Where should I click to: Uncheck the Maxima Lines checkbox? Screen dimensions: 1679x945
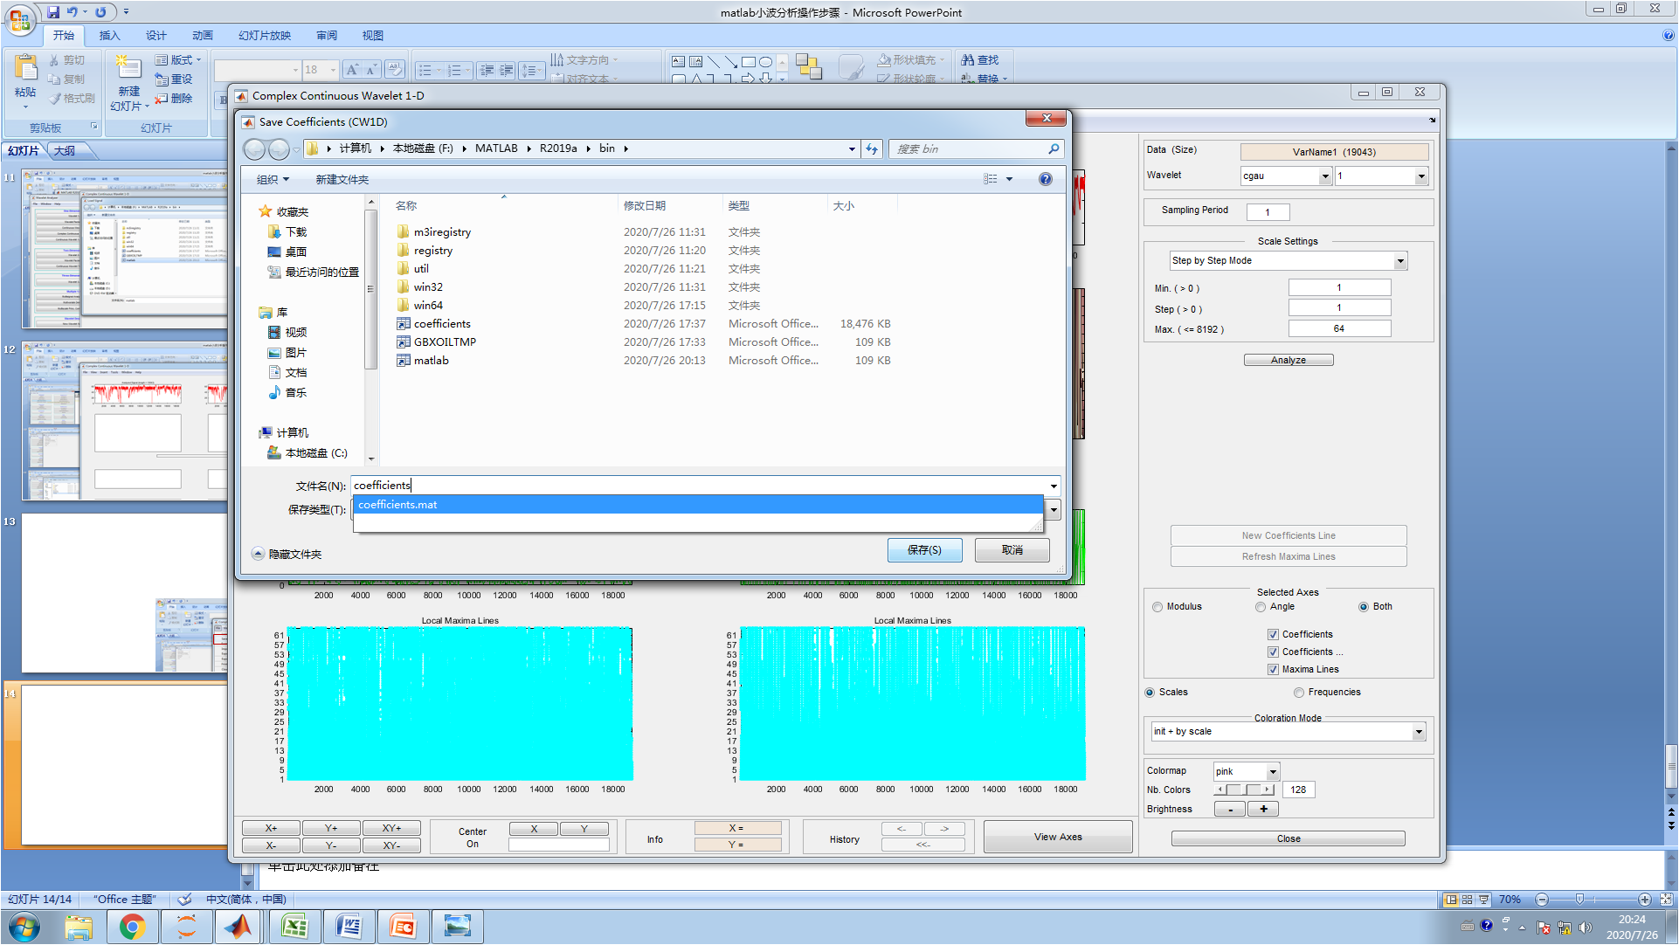tap(1274, 669)
